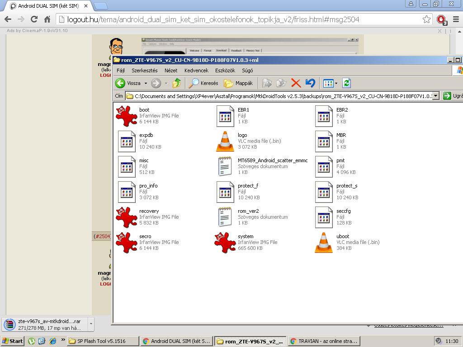Screen dimensions: 463x347
Task: Click the Cím address path field
Action: click(x=279, y=96)
